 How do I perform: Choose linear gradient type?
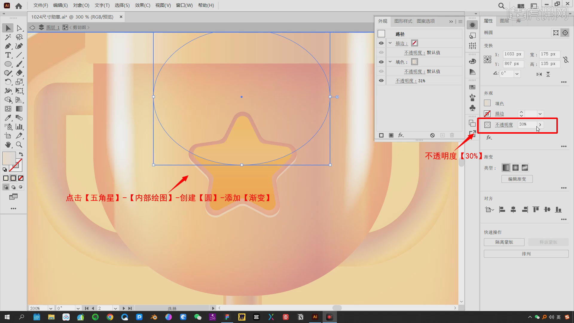[x=506, y=168]
